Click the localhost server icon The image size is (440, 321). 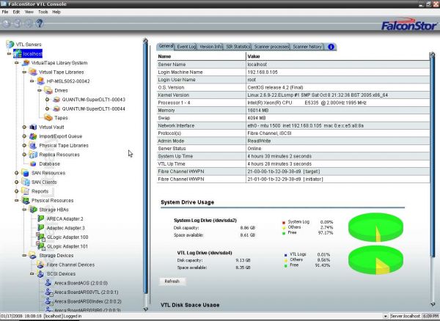[x=18, y=53]
